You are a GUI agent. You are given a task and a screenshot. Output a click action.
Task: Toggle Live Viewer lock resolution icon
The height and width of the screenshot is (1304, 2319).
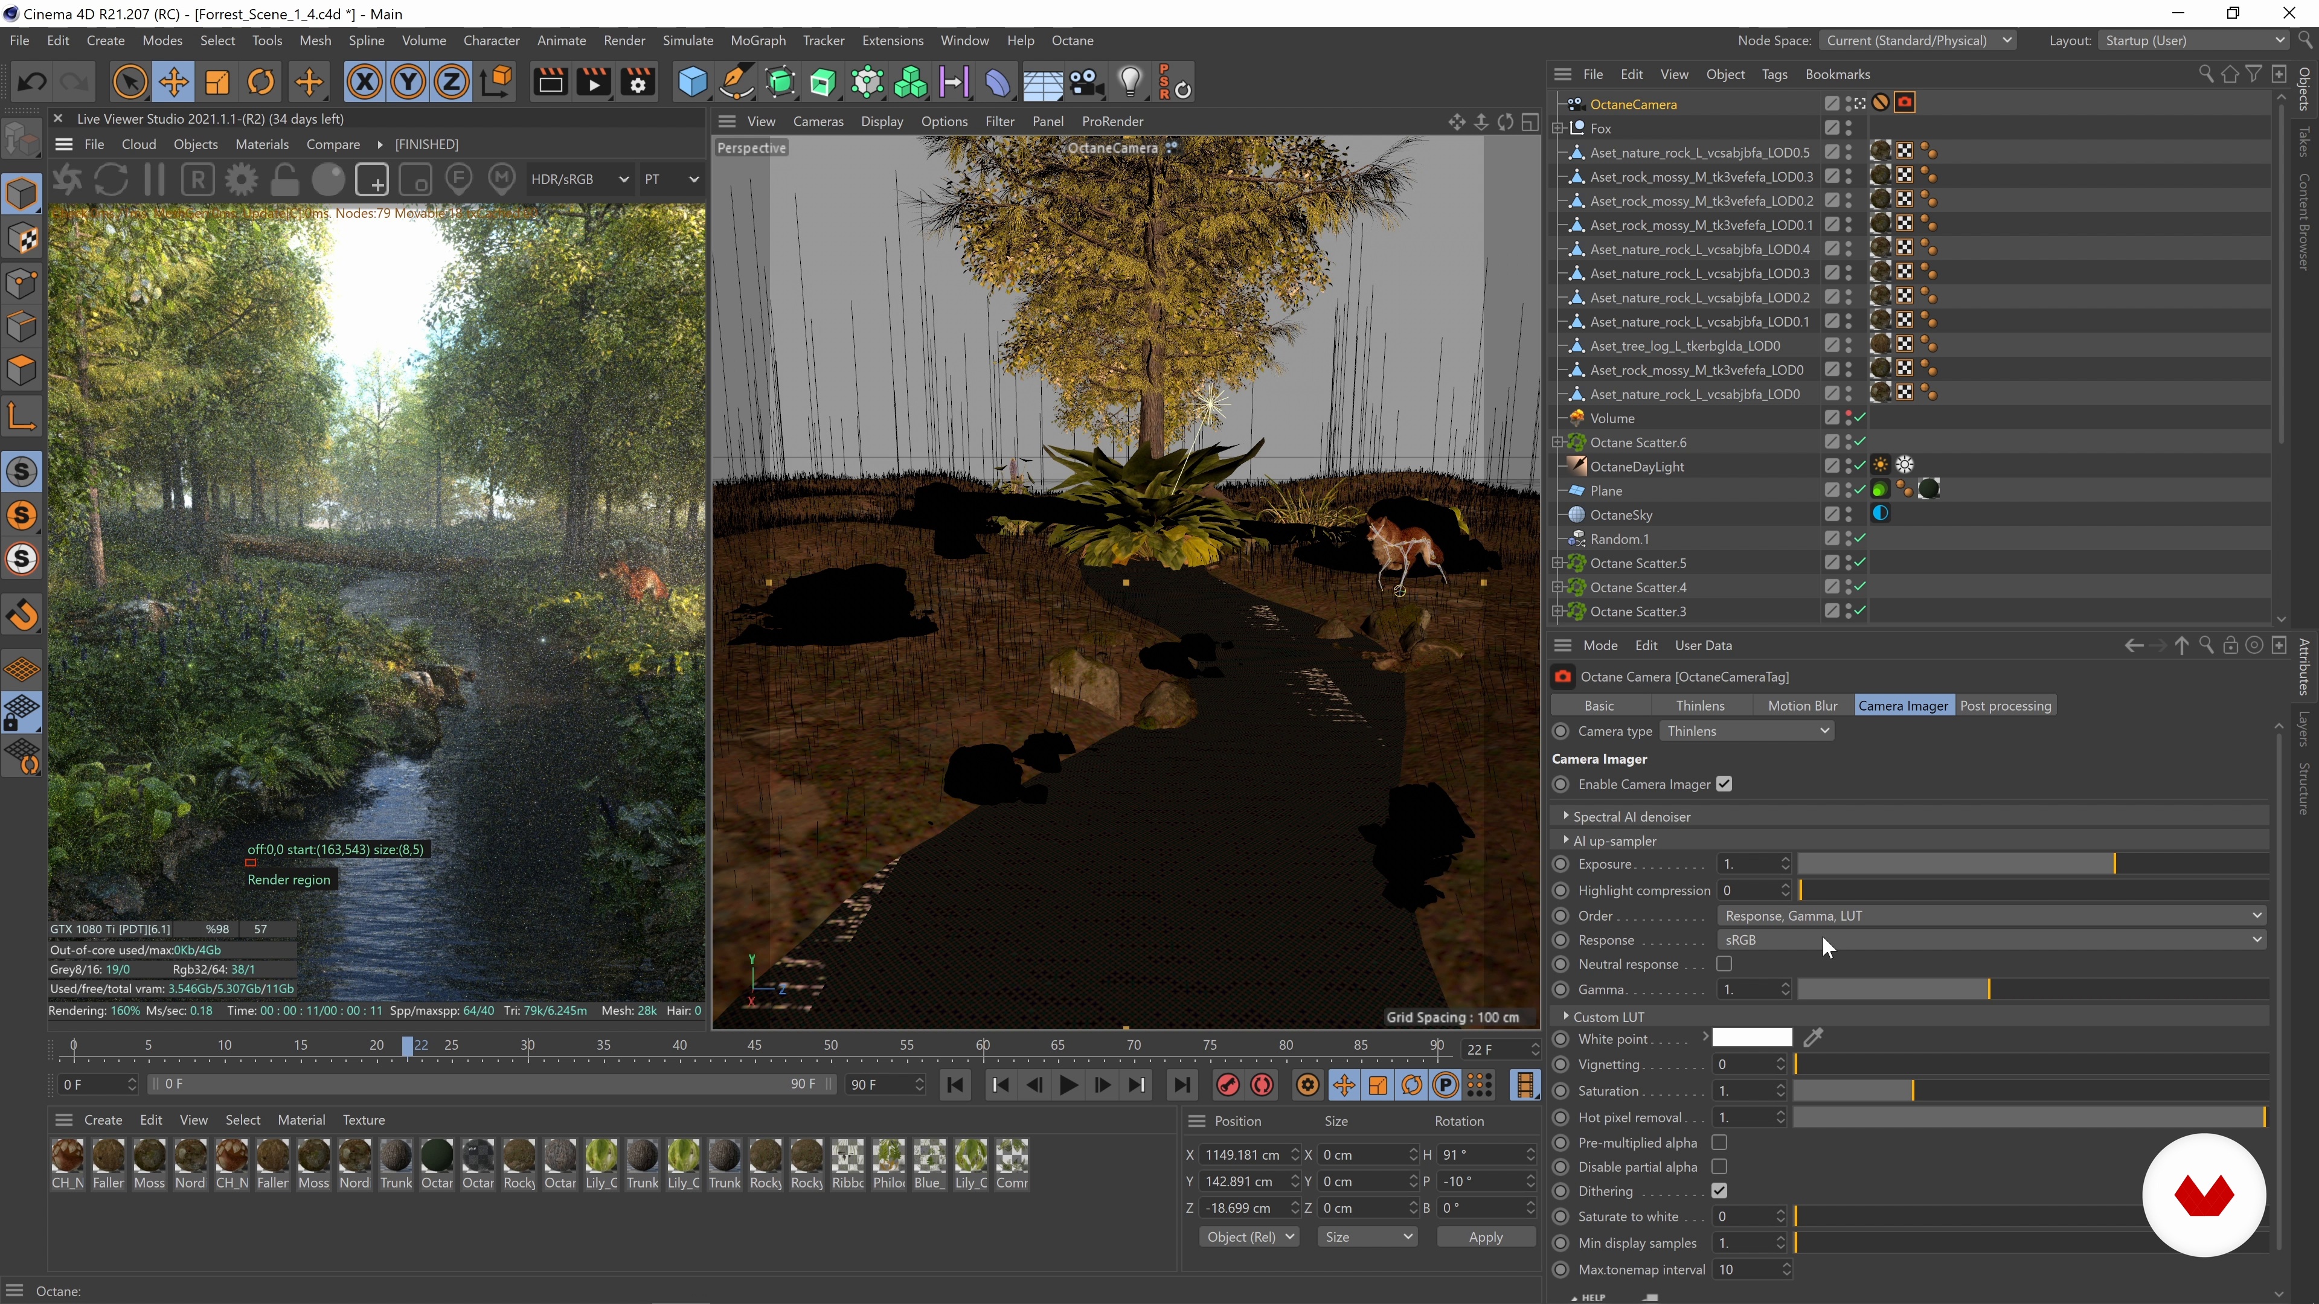click(284, 179)
